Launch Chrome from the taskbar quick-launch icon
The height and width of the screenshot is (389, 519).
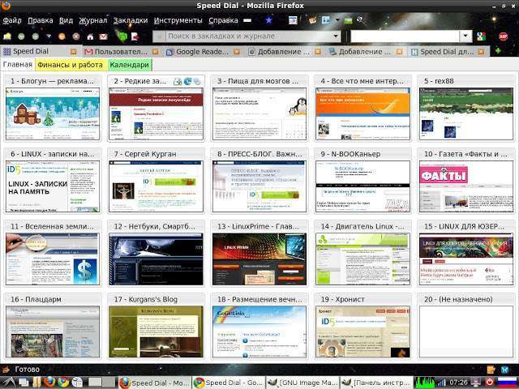pyautogui.click(x=63, y=382)
